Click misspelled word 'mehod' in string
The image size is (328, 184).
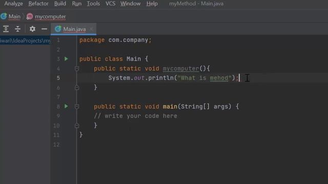219,78
